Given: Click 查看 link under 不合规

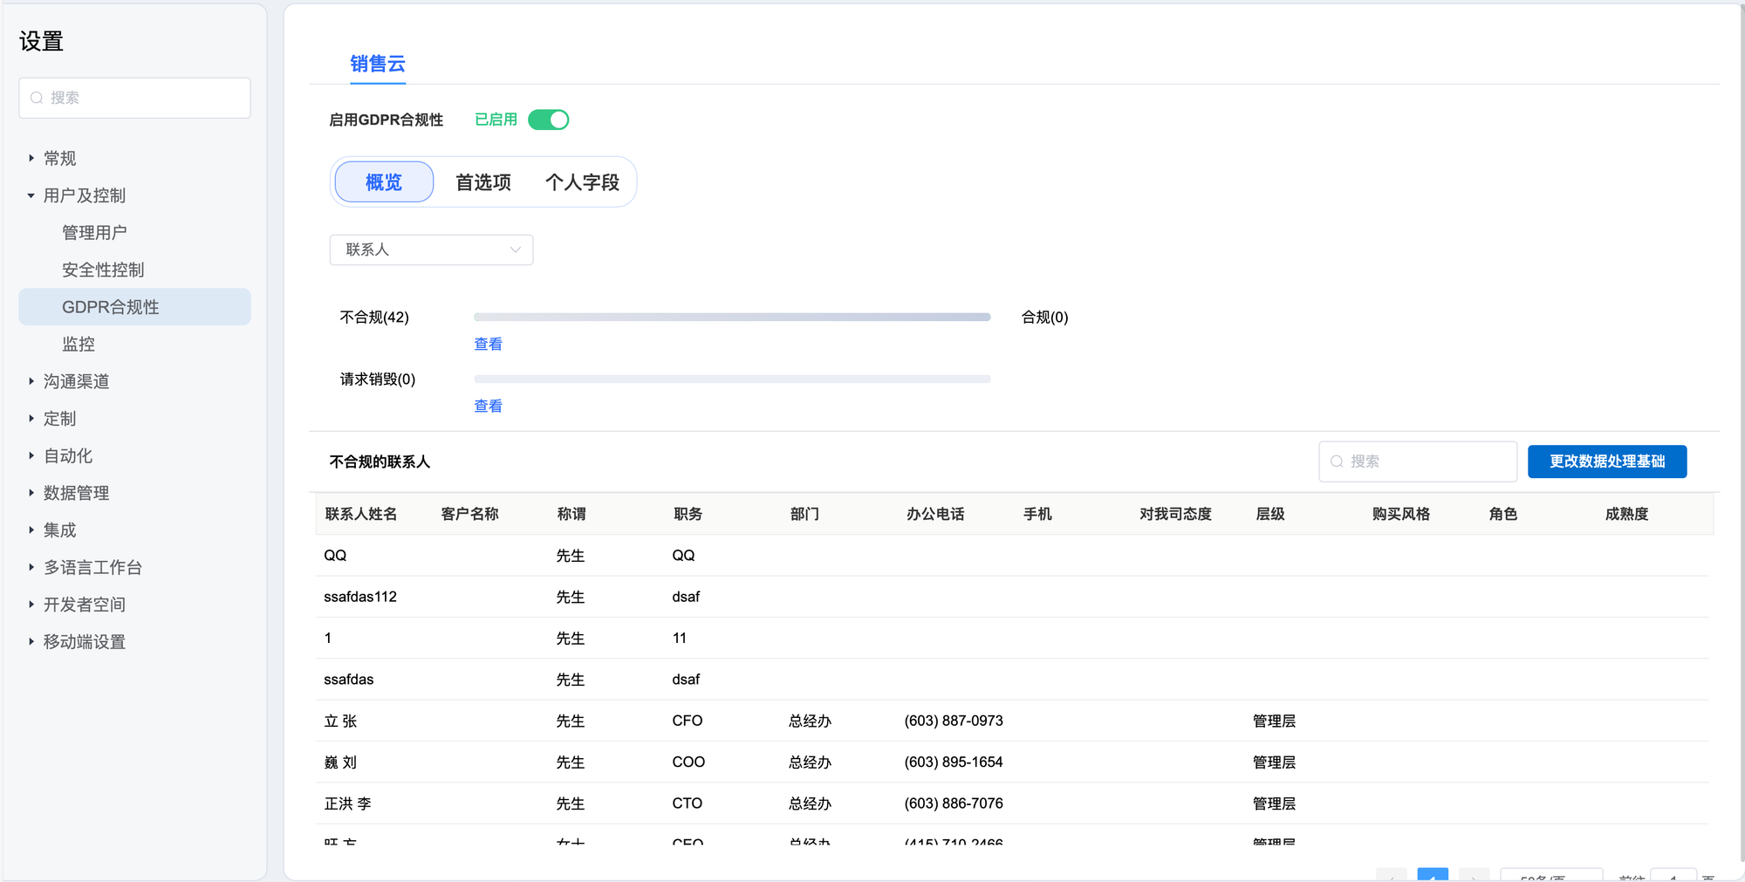Looking at the screenshot, I should tap(488, 345).
